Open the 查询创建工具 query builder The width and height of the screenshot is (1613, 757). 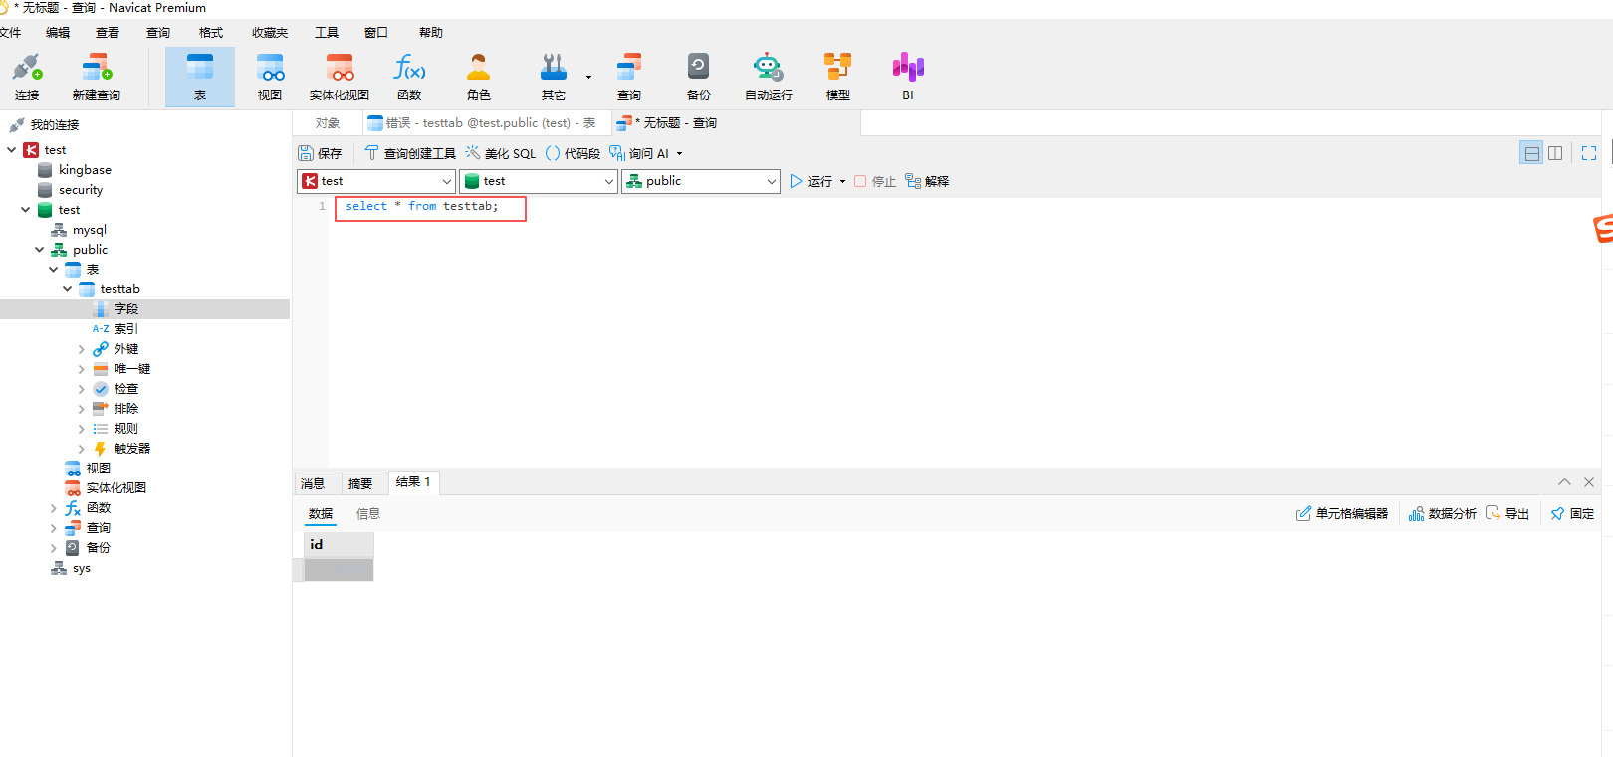tap(410, 153)
